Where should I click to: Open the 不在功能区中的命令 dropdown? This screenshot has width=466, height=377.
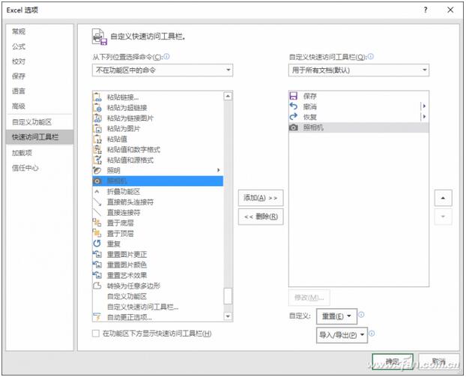(163, 70)
